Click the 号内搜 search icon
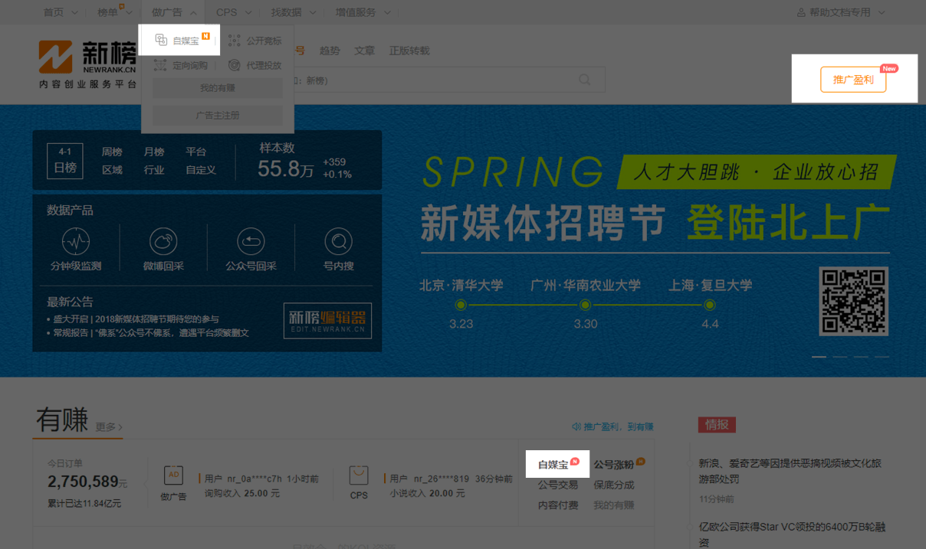Image resolution: width=926 pixels, height=549 pixels. pyautogui.click(x=338, y=241)
